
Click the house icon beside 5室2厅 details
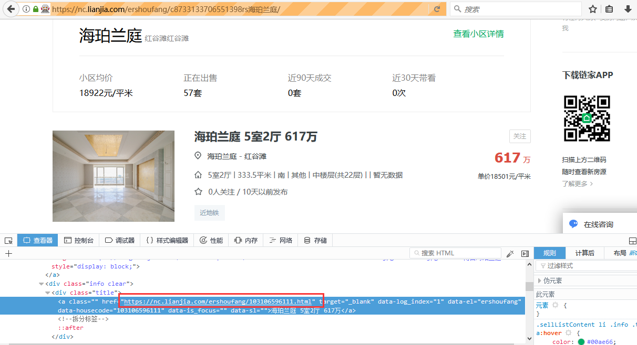198,175
